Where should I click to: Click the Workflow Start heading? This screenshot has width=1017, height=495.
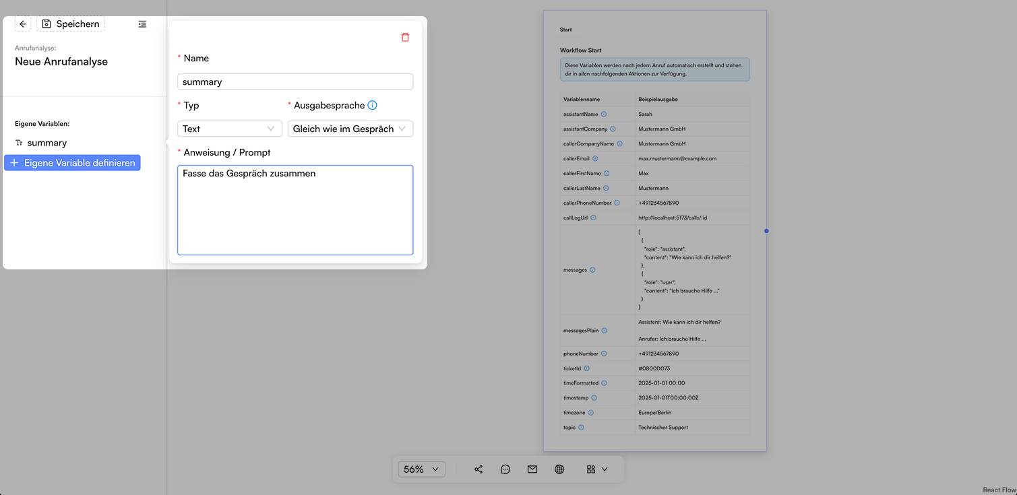coord(581,51)
